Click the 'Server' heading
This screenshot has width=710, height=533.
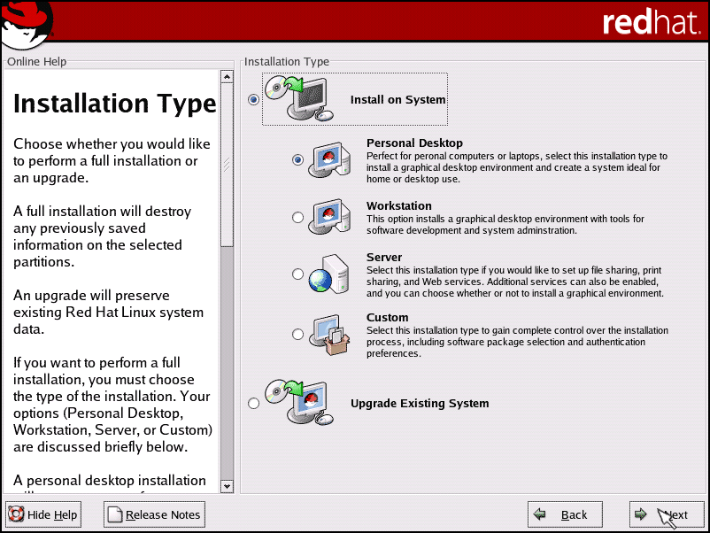click(x=384, y=258)
